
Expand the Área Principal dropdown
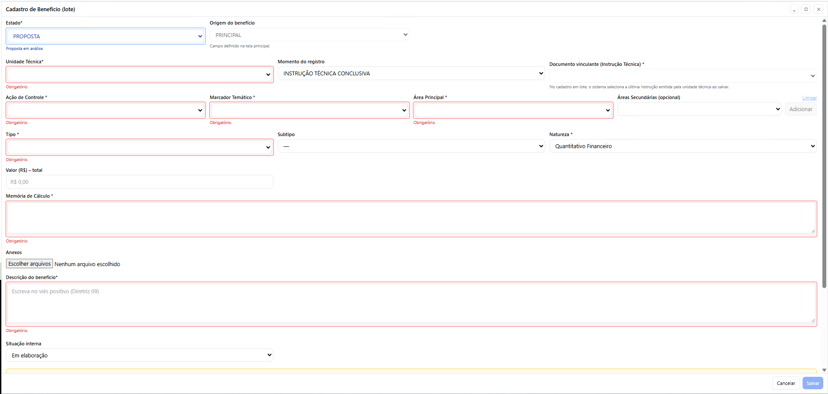[x=513, y=110]
